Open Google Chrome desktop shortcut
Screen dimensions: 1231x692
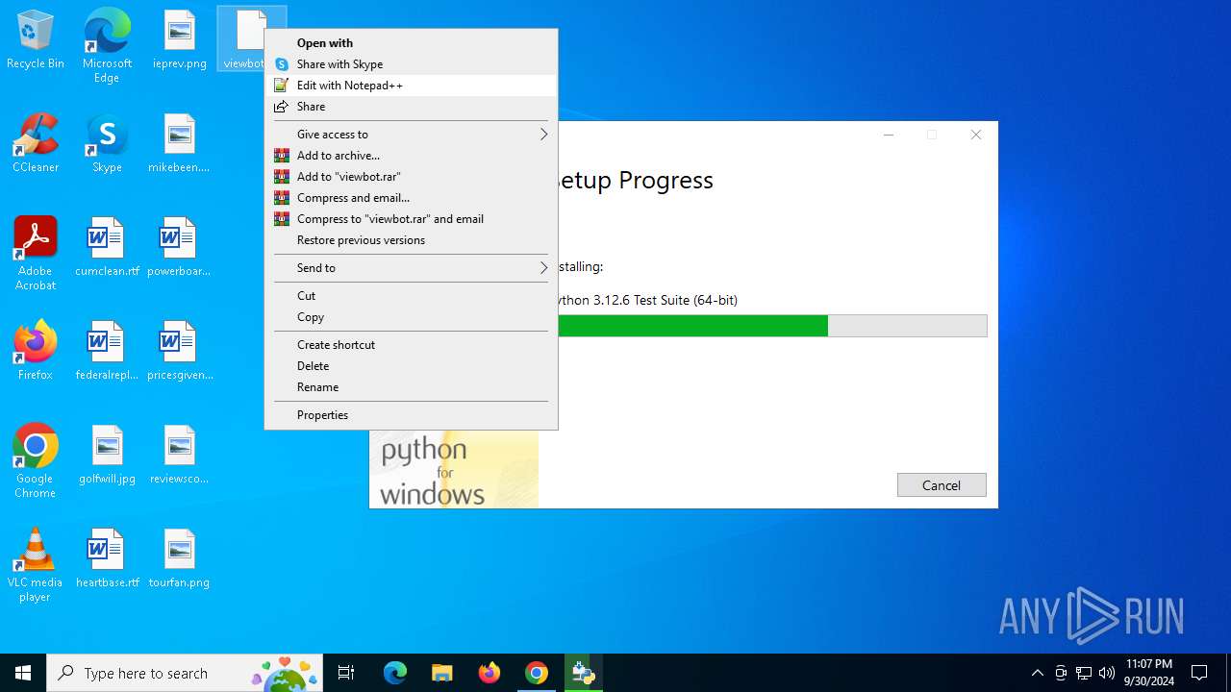coord(36,460)
